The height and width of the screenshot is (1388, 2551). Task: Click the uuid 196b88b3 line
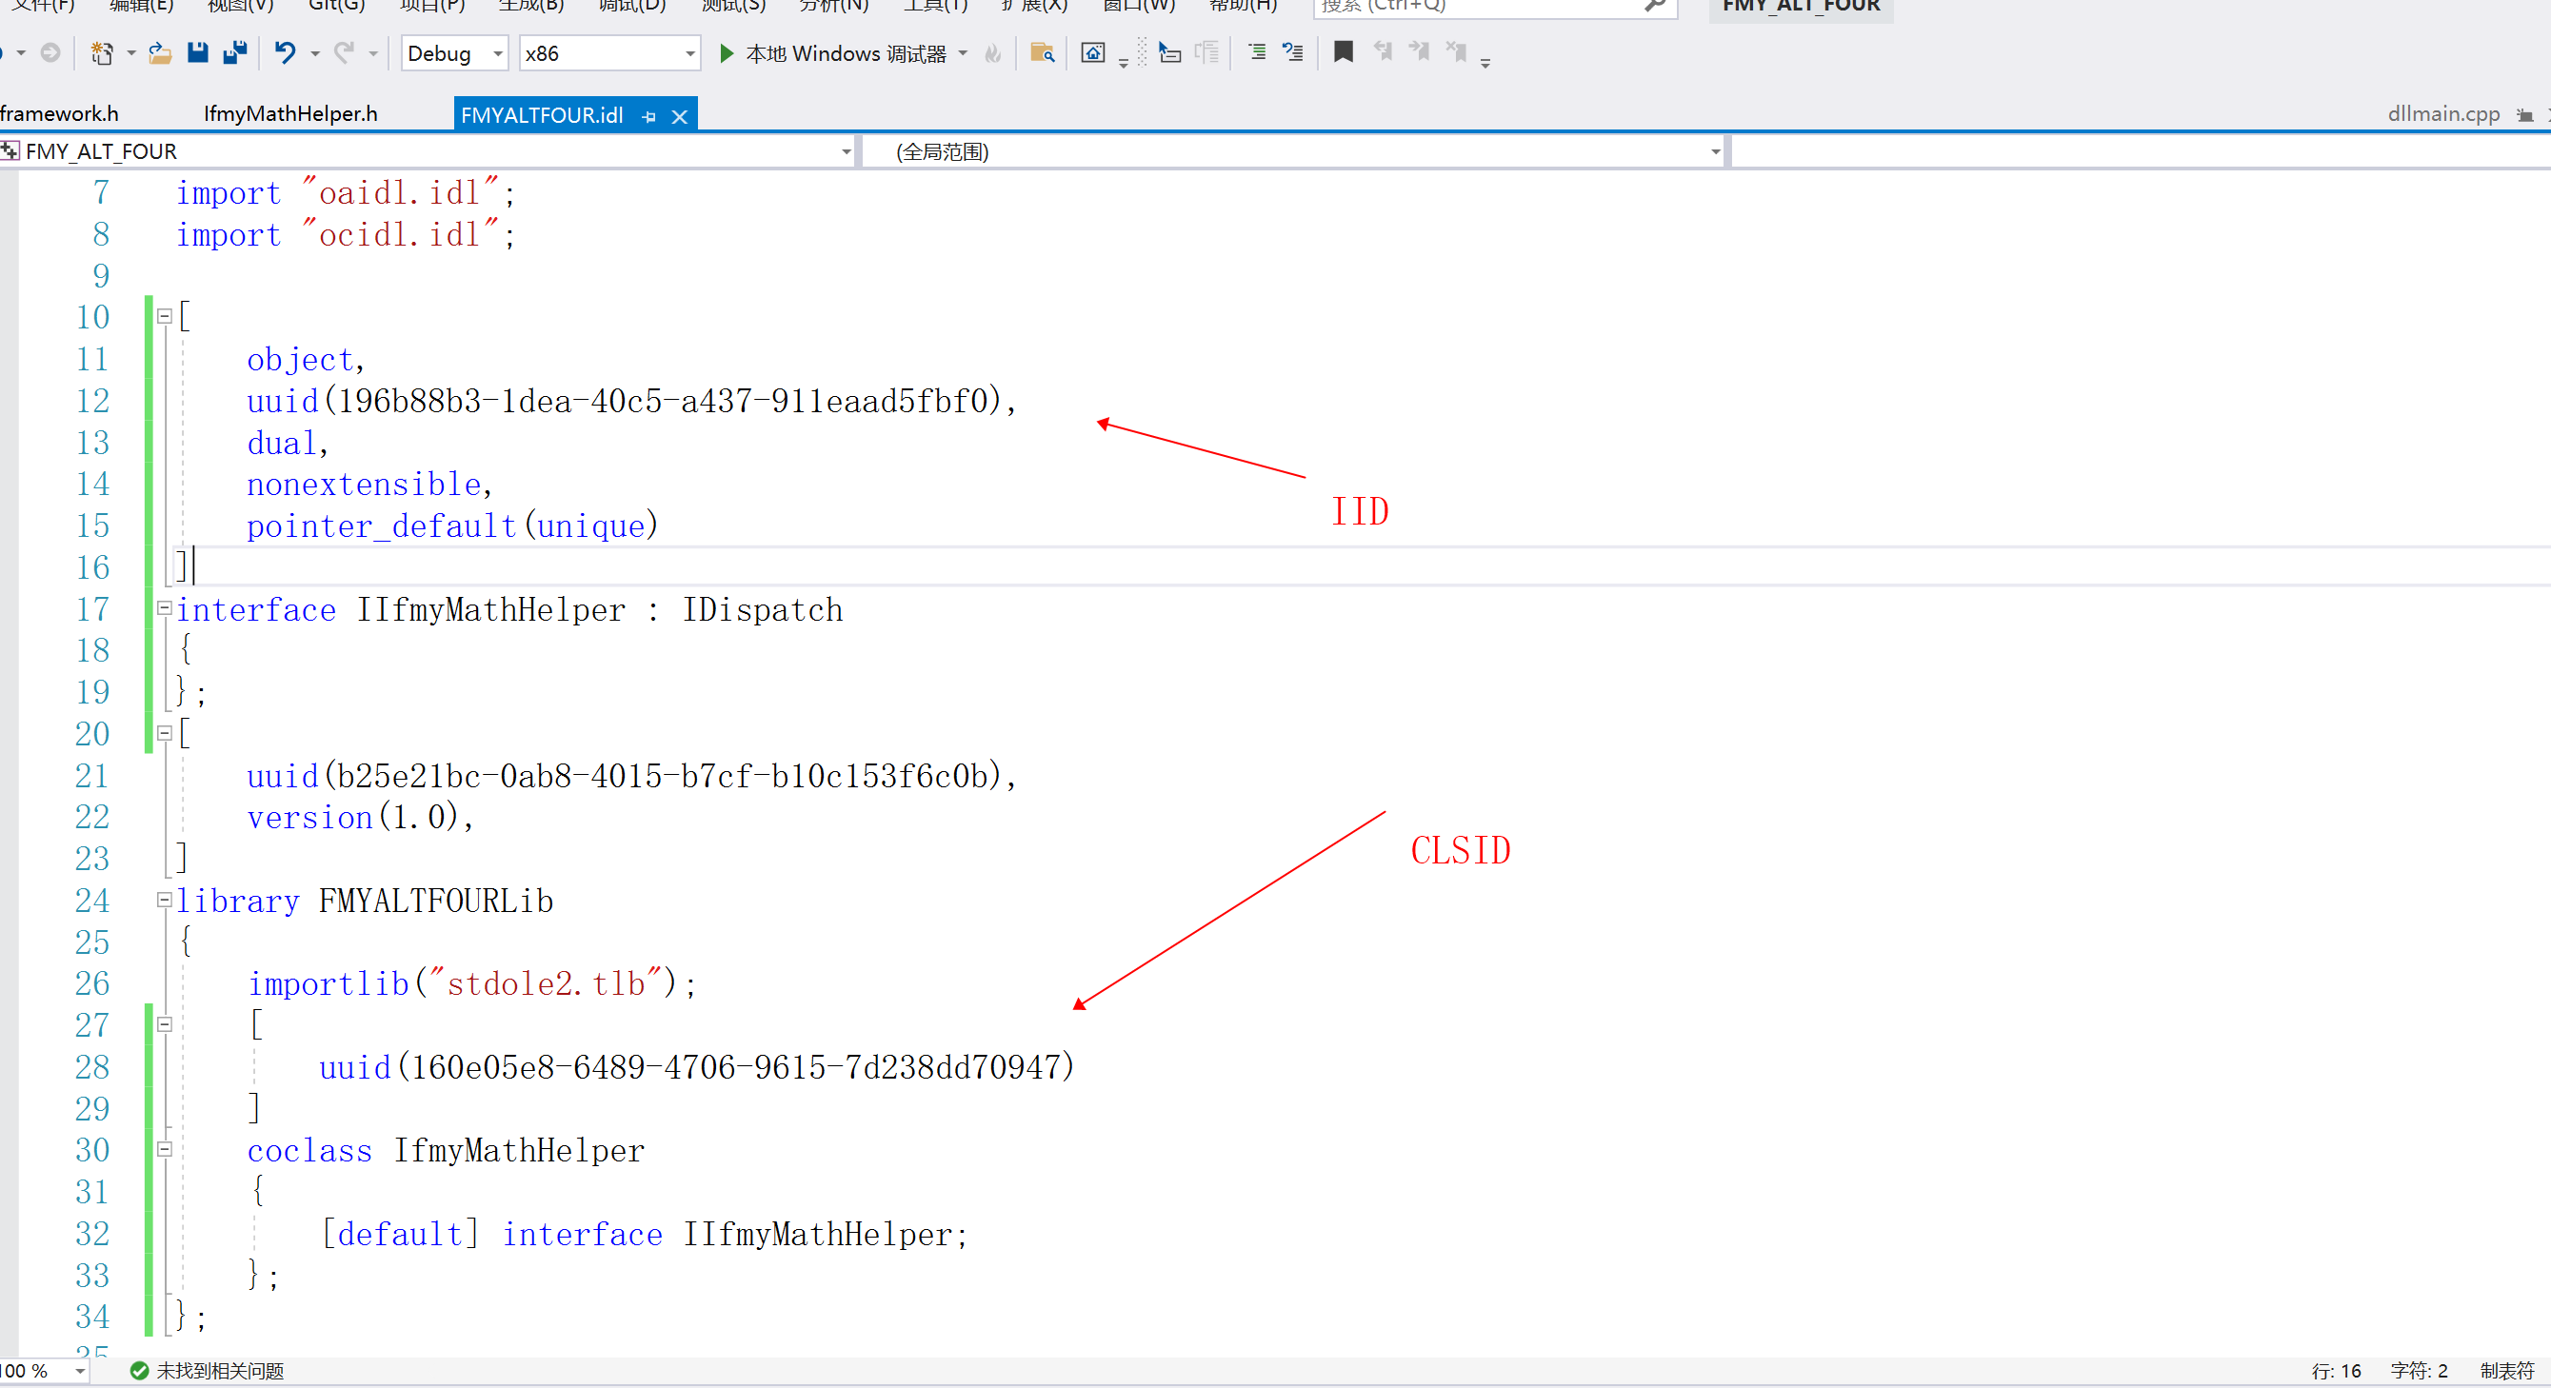[630, 401]
